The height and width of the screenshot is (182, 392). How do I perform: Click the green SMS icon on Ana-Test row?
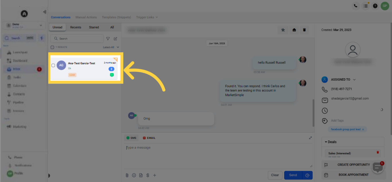pyautogui.click(x=112, y=75)
